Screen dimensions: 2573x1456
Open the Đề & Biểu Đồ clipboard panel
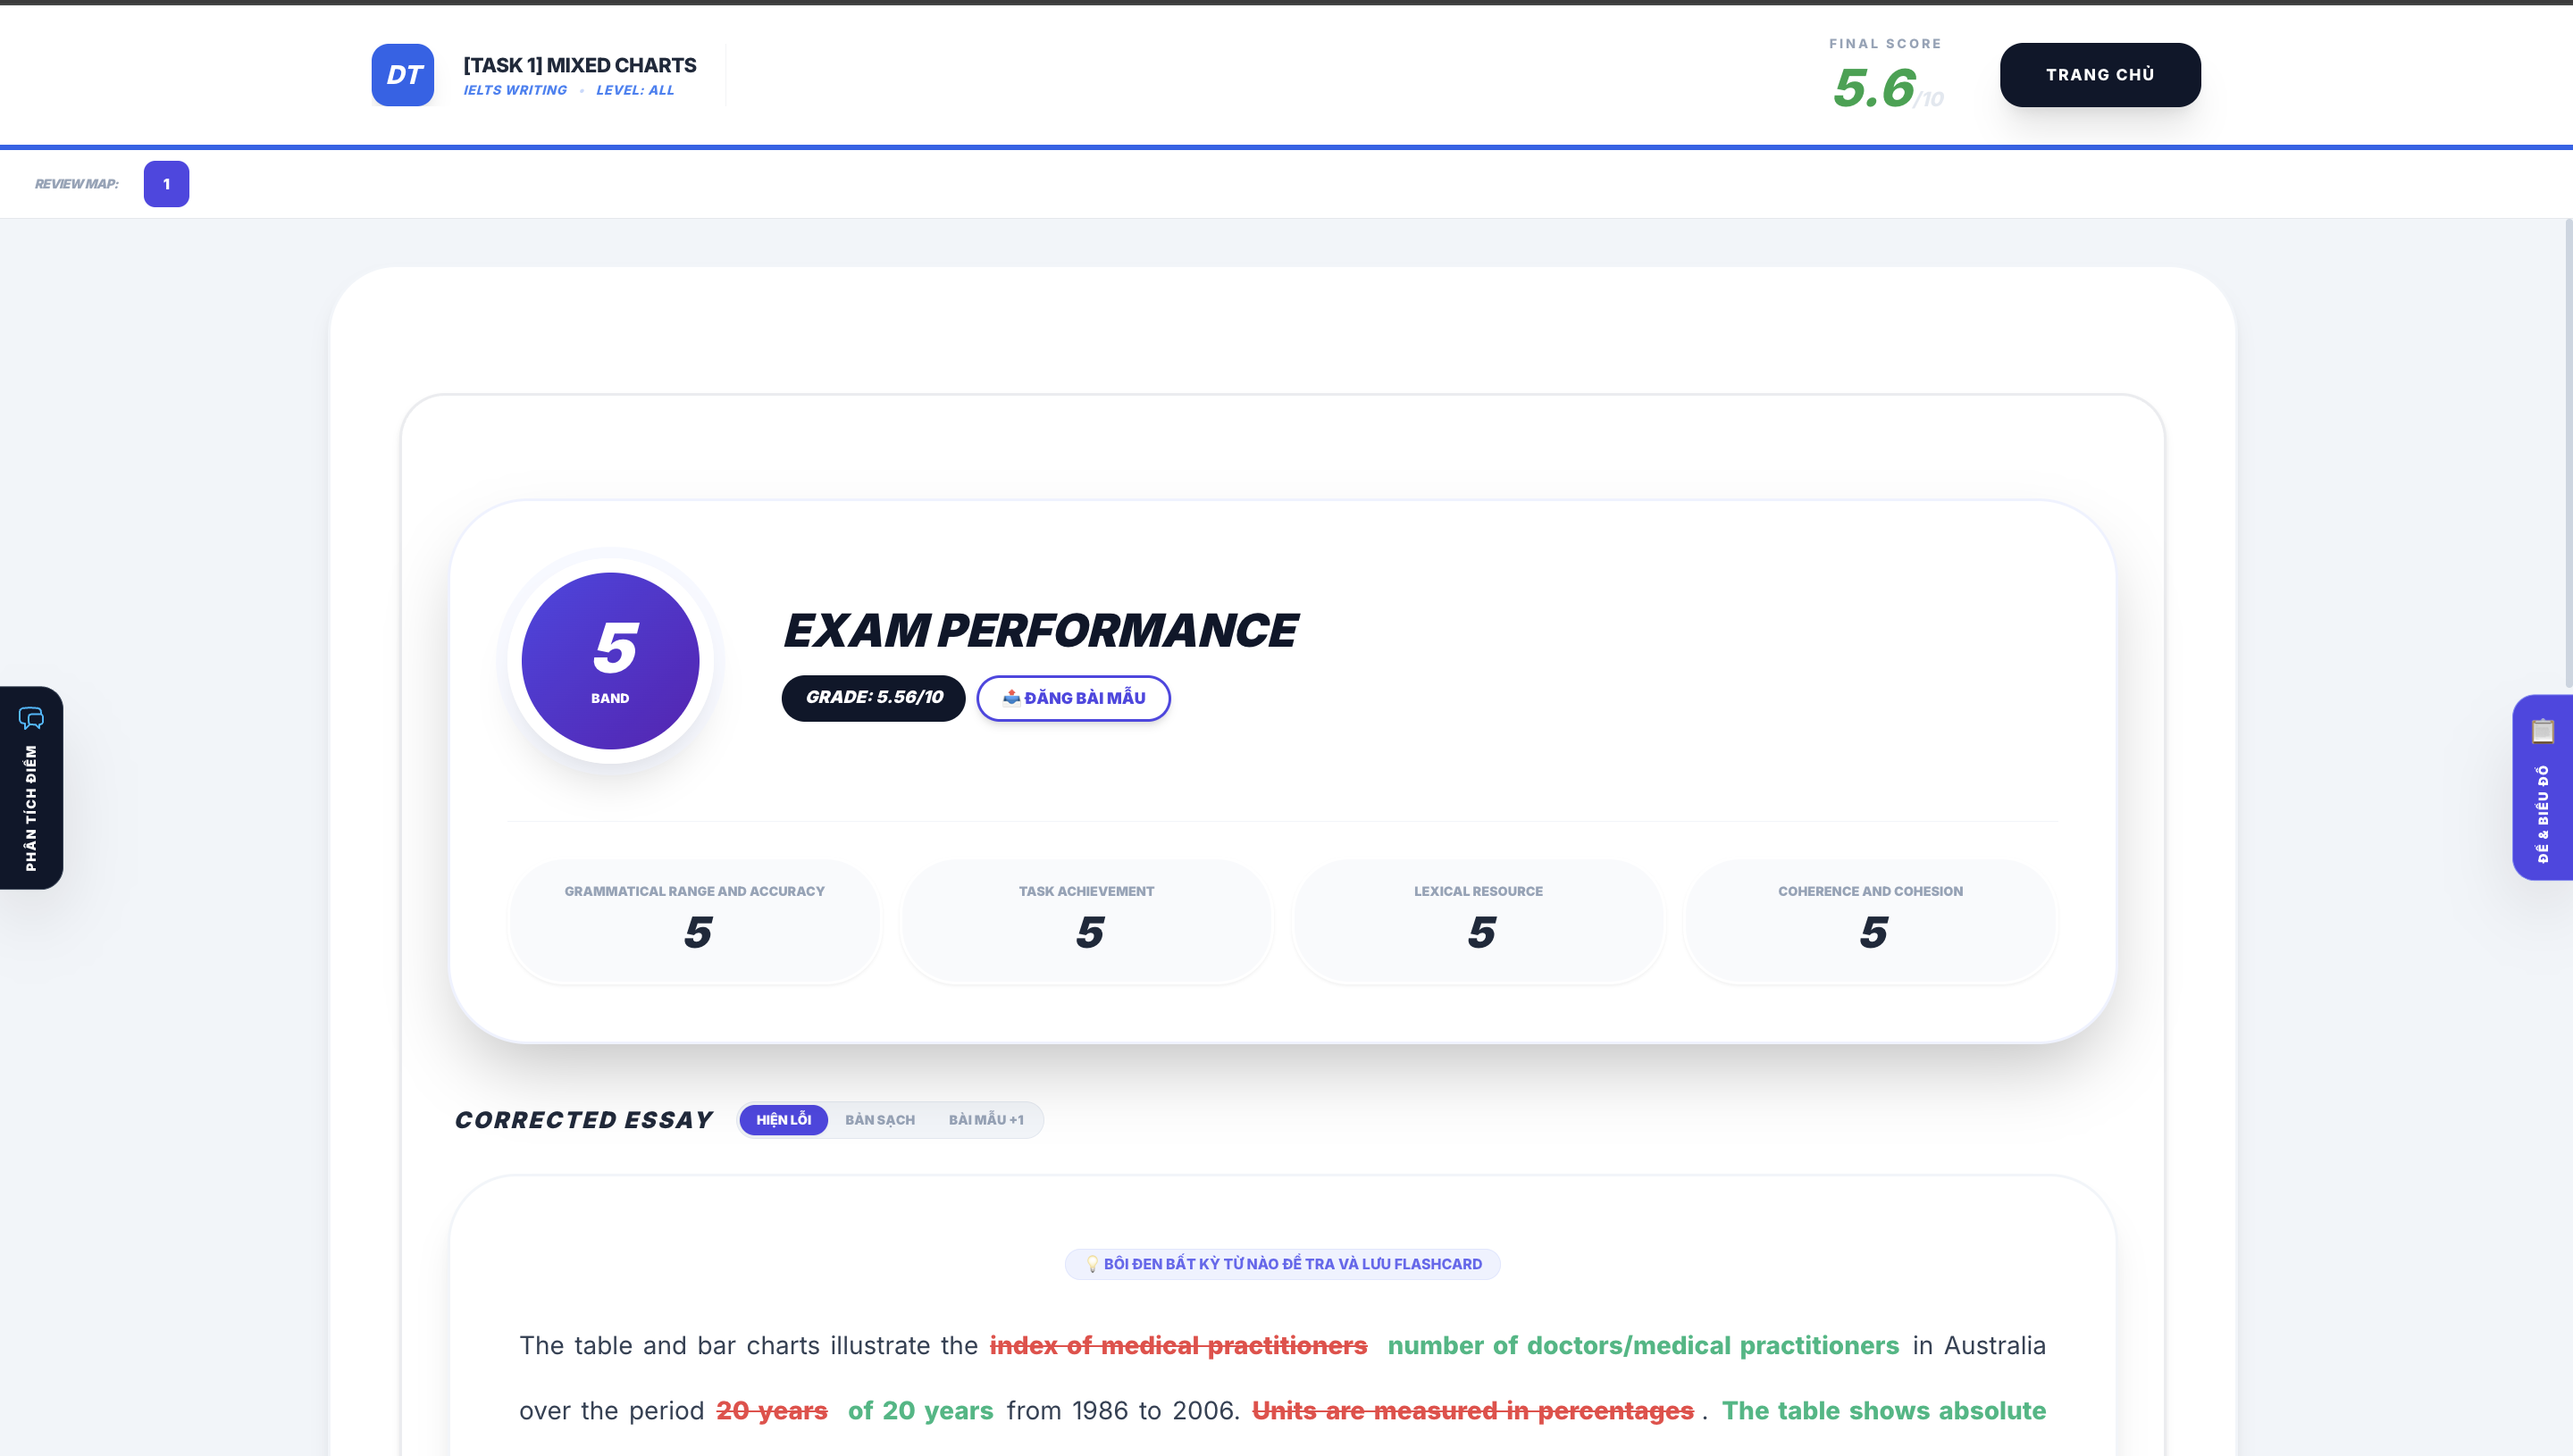[2542, 787]
